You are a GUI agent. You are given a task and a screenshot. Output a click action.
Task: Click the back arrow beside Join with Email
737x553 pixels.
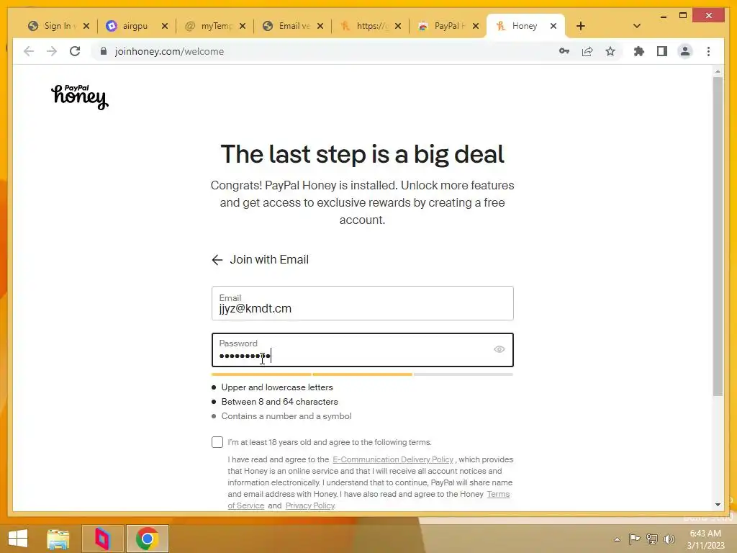click(217, 260)
